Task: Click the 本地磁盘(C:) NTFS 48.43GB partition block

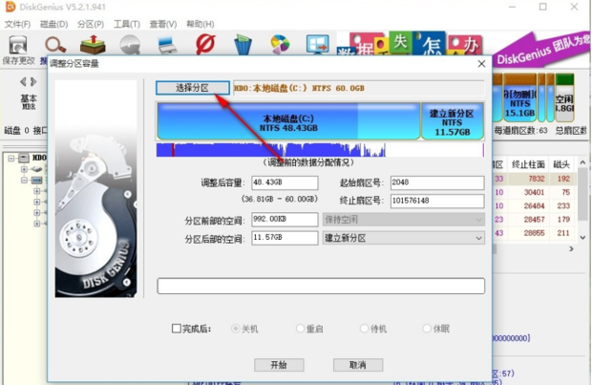Action: [288, 121]
